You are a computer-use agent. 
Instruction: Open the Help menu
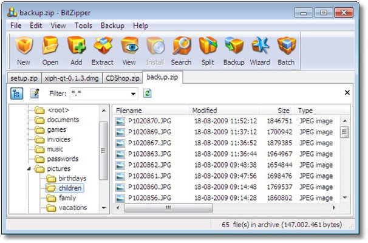point(141,26)
